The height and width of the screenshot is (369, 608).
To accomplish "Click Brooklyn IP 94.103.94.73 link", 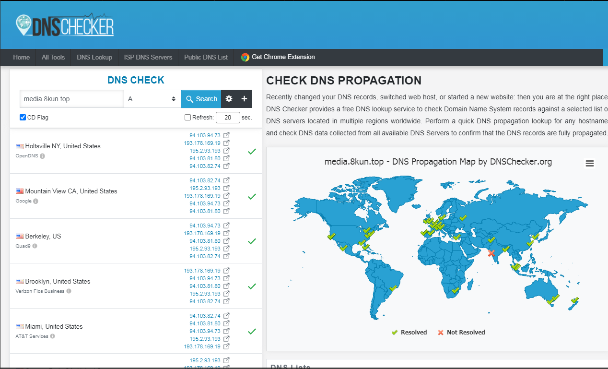I will pos(205,278).
